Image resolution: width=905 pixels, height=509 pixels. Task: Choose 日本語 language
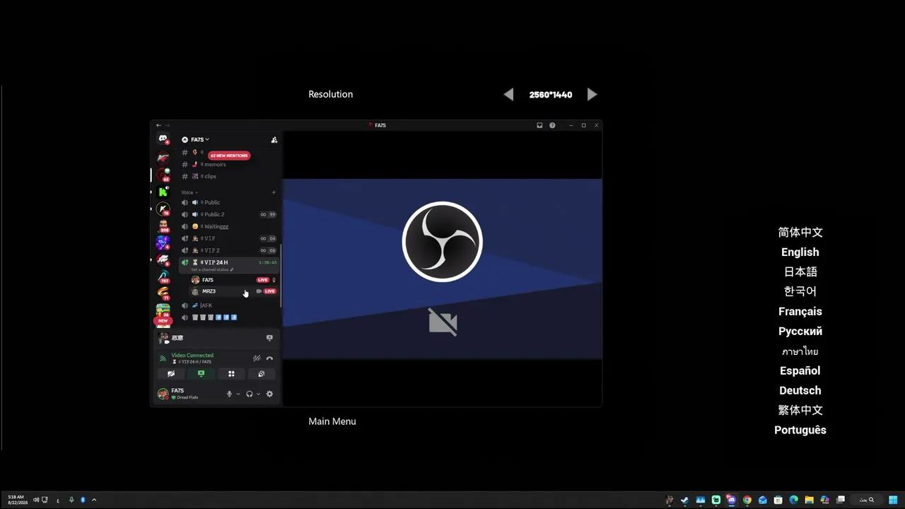pyautogui.click(x=800, y=272)
